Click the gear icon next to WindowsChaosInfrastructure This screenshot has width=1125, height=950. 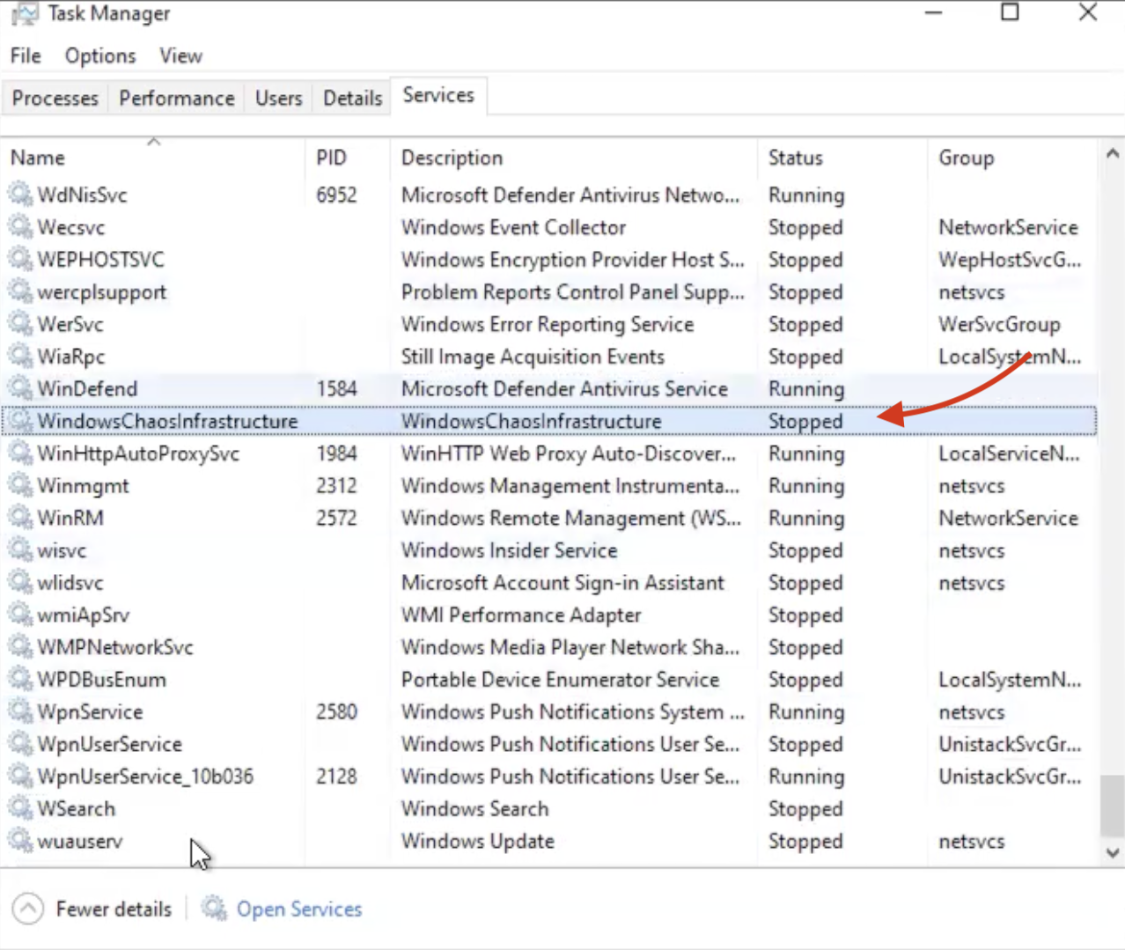[20, 421]
